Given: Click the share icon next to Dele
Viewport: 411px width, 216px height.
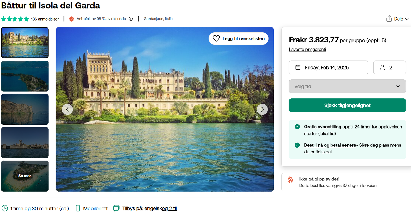Looking at the screenshot, I should pyautogui.click(x=389, y=18).
